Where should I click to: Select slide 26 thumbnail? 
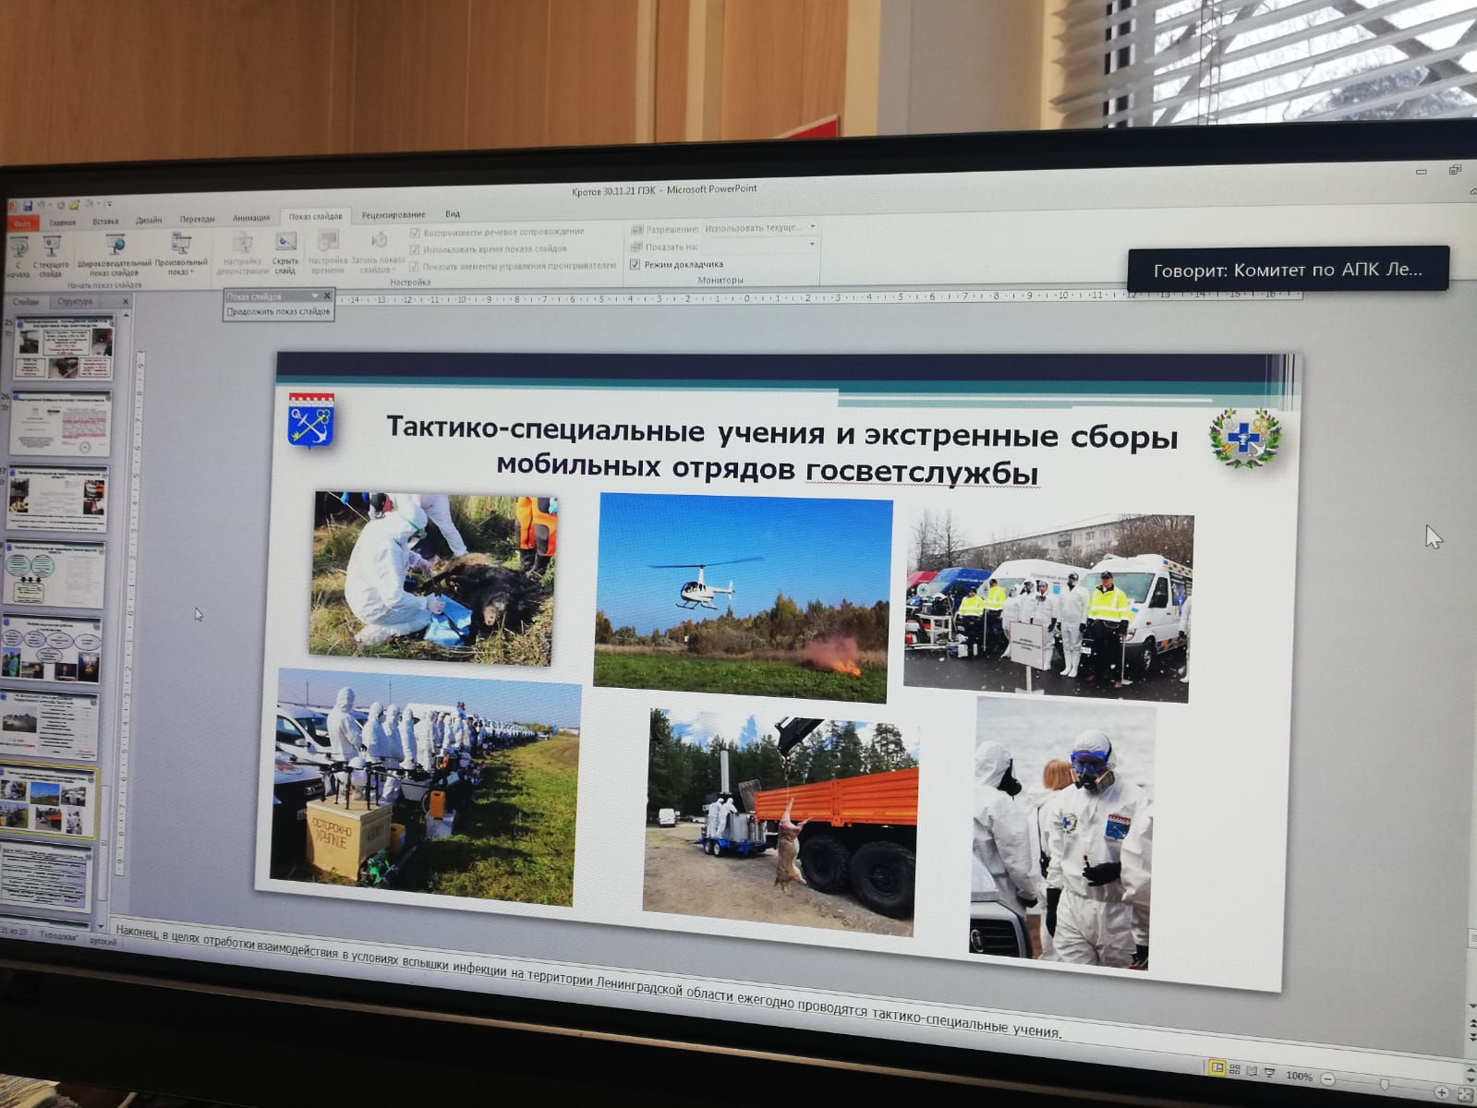[61, 422]
